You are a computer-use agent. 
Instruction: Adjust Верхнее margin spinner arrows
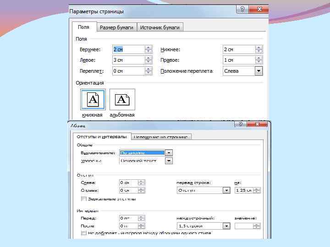[x=148, y=49]
